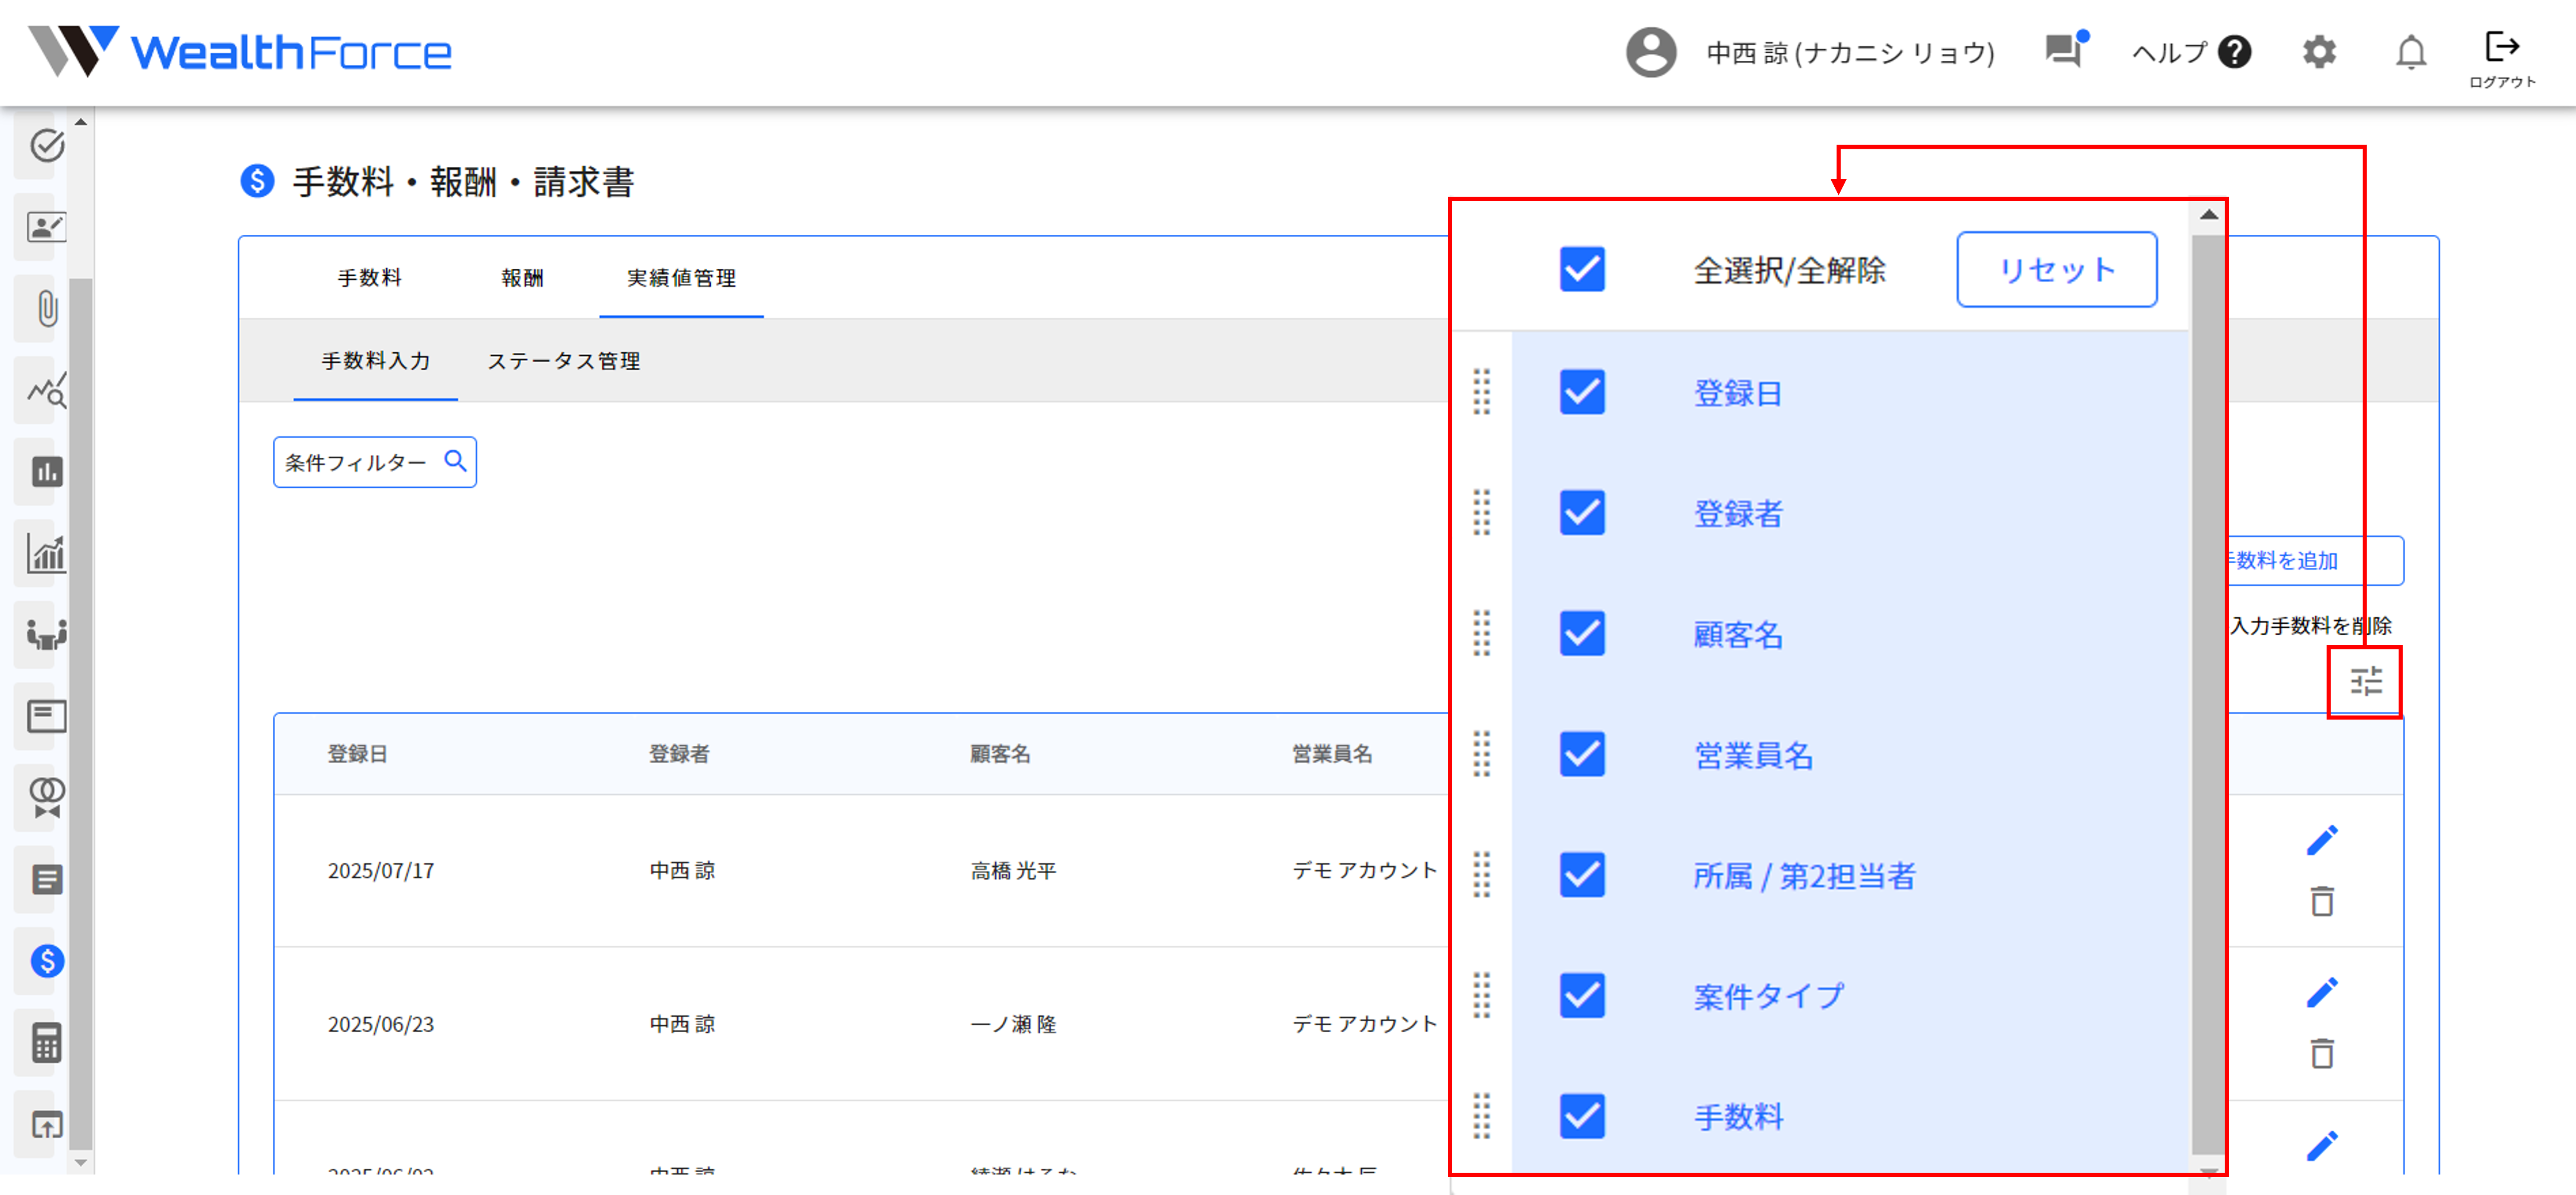This screenshot has width=2576, height=1195.
Task: Click the column panel scrollbar up arrow
Action: [2209, 215]
